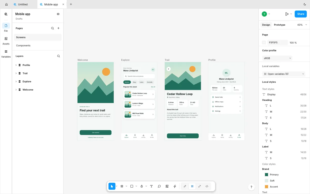Search pages with magnifier icon
The width and height of the screenshot is (310, 194).
[53, 28]
